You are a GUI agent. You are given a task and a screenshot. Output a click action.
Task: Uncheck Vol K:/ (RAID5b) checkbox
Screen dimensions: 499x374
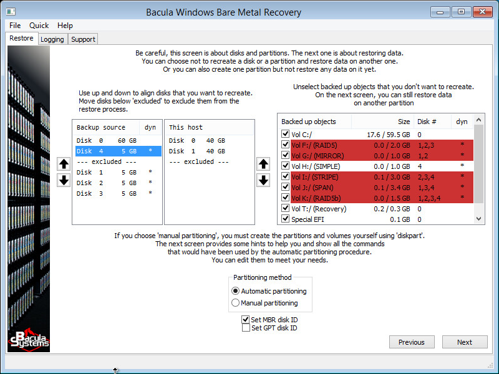285,198
